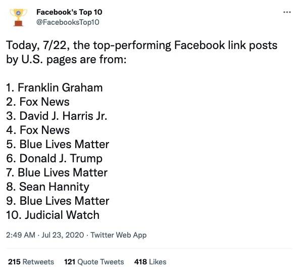Image resolution: width=300 pixels, height=275 pixels.
Task: Click the first Fox News entry at number 2
Action: [x=38, y=102]
